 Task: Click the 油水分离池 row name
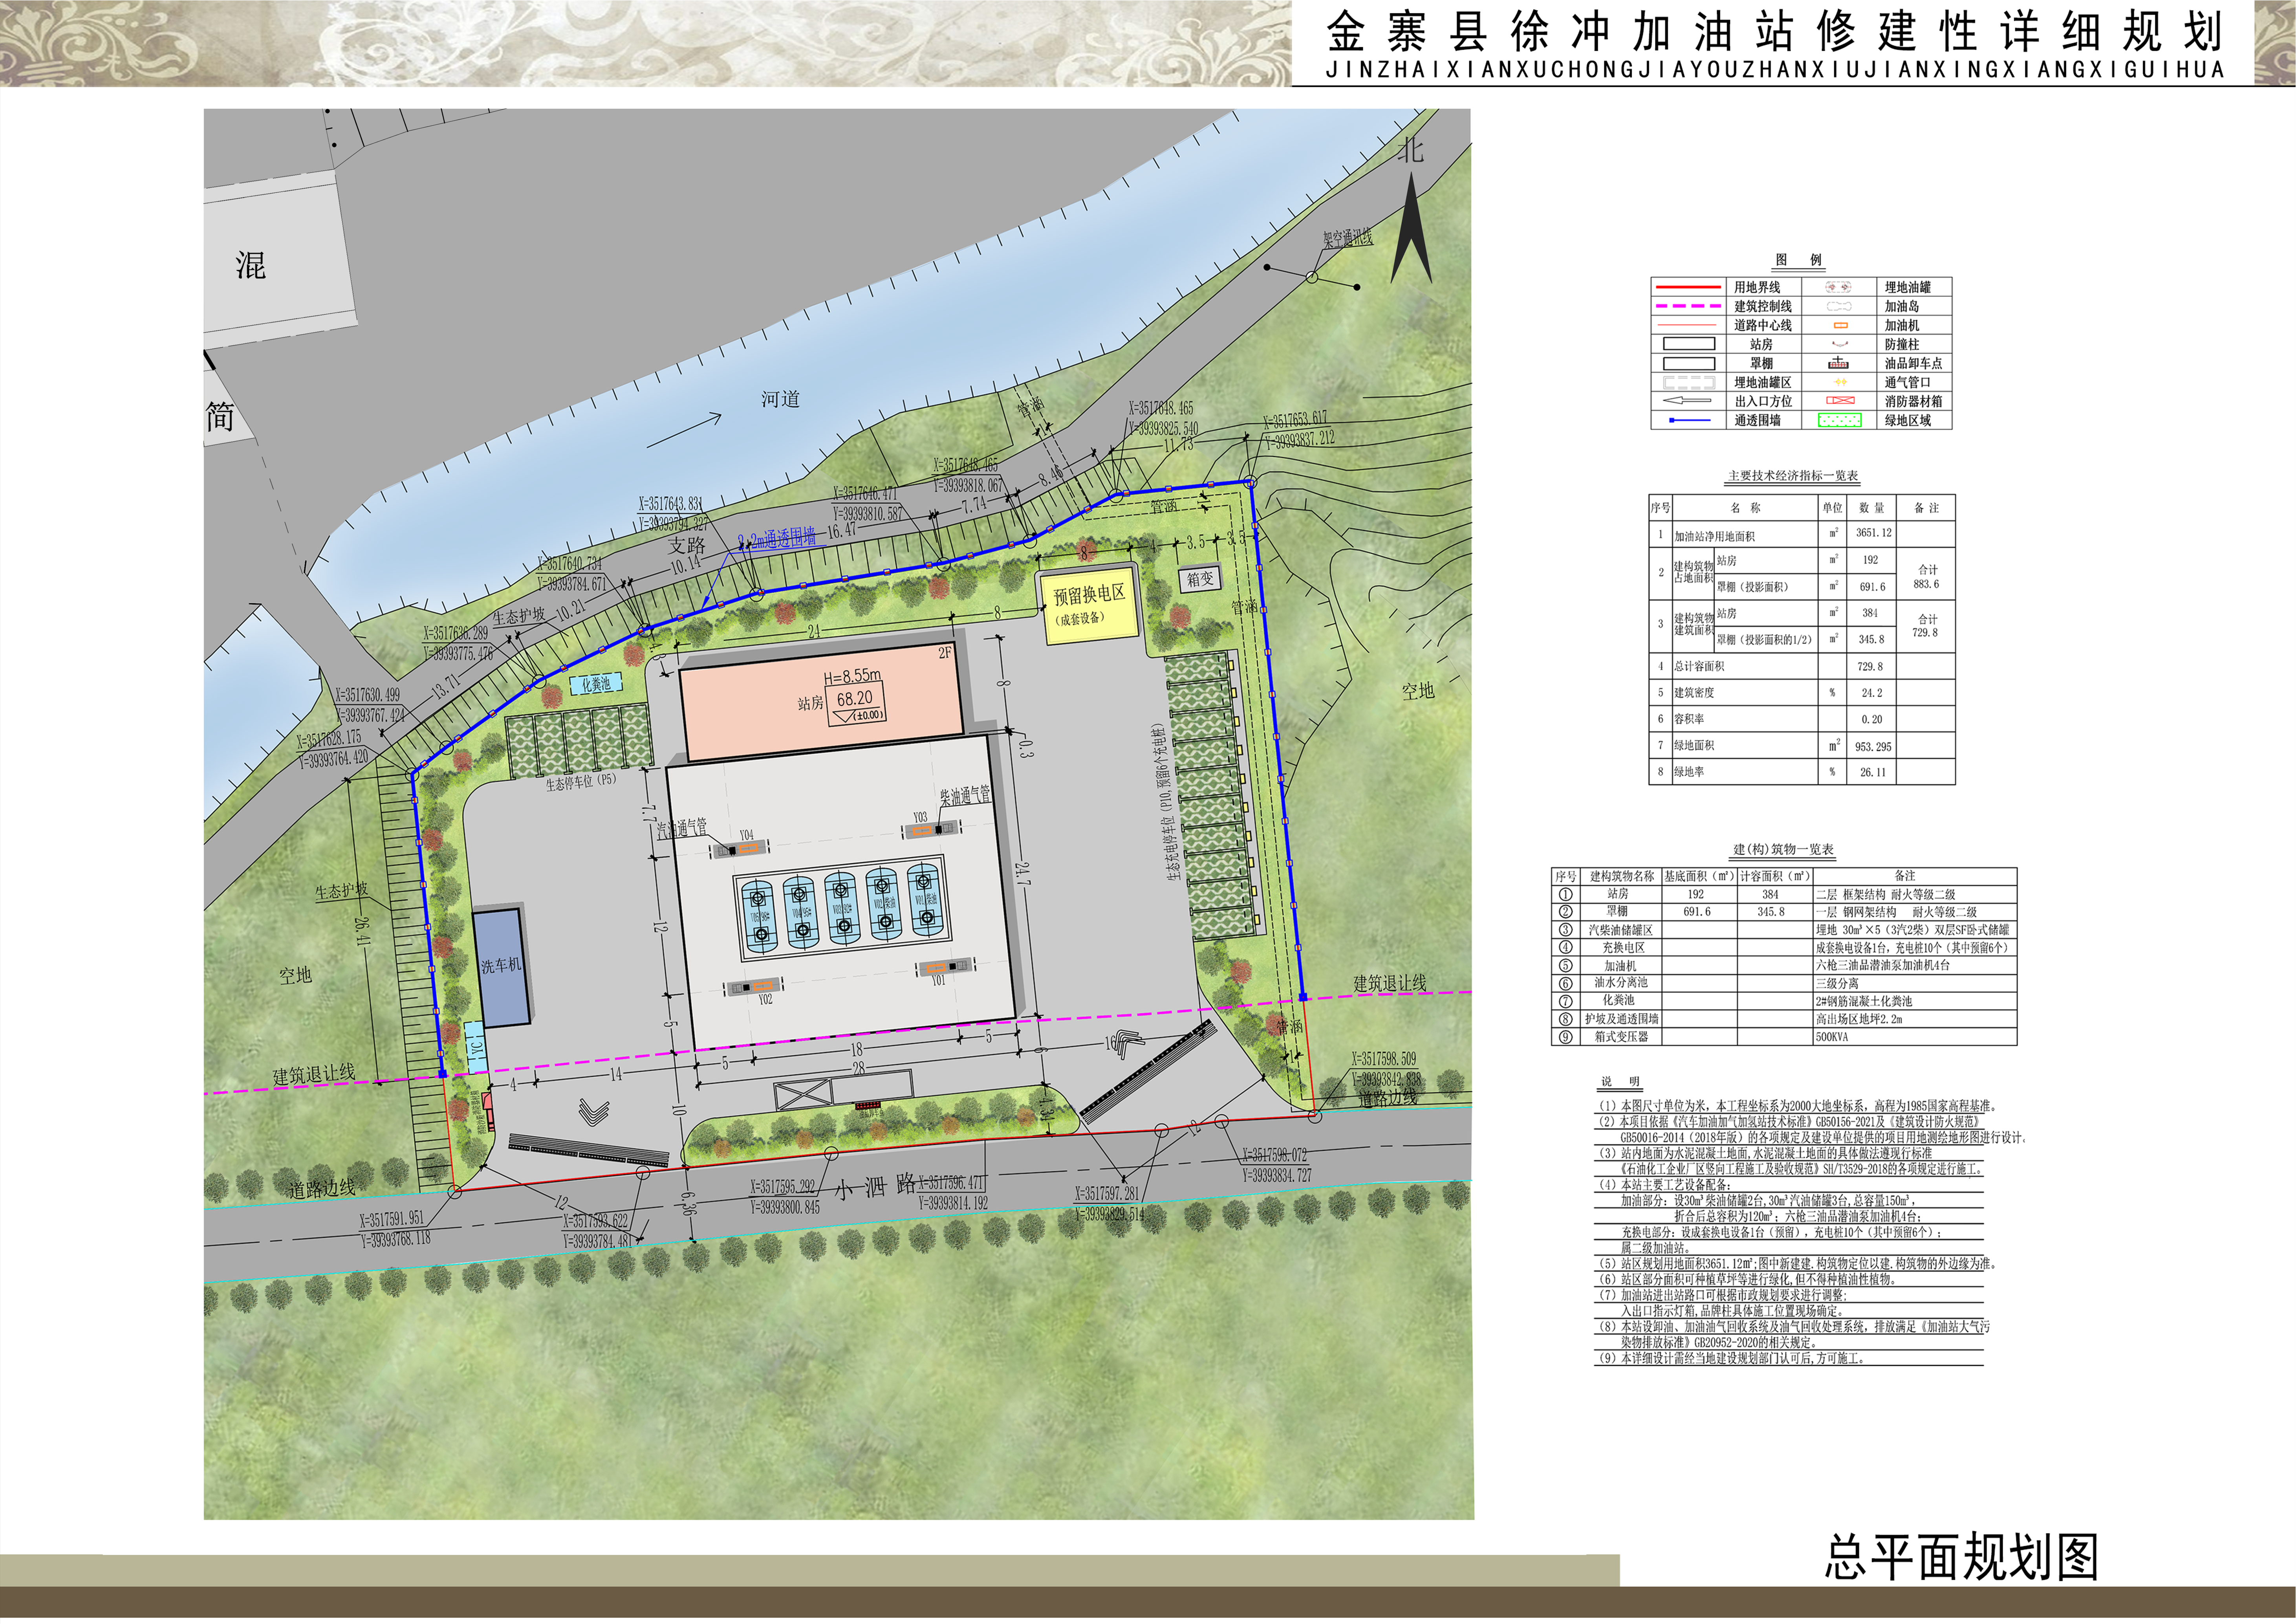point(1620,983)
